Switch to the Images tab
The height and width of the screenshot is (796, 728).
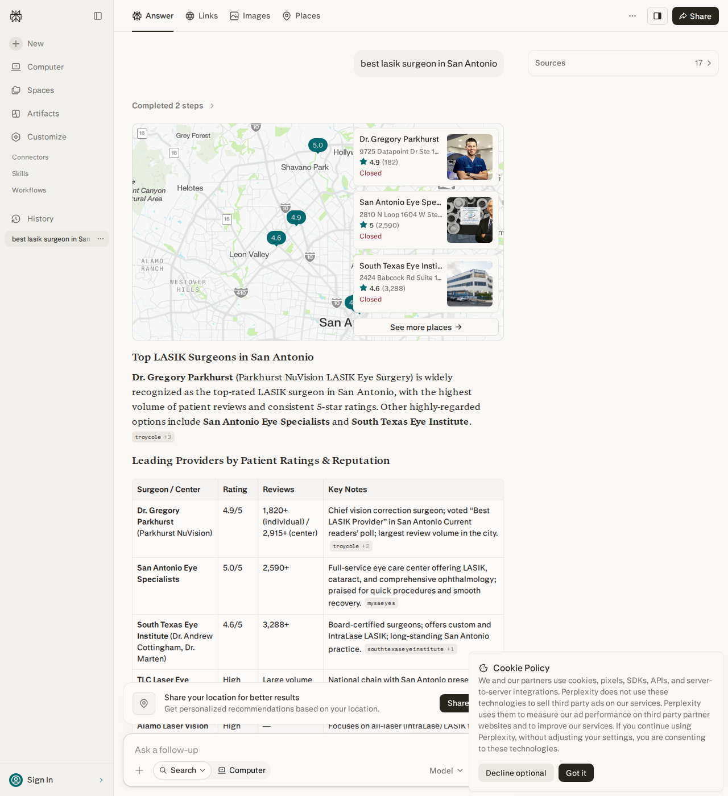[x=250, y=16]
